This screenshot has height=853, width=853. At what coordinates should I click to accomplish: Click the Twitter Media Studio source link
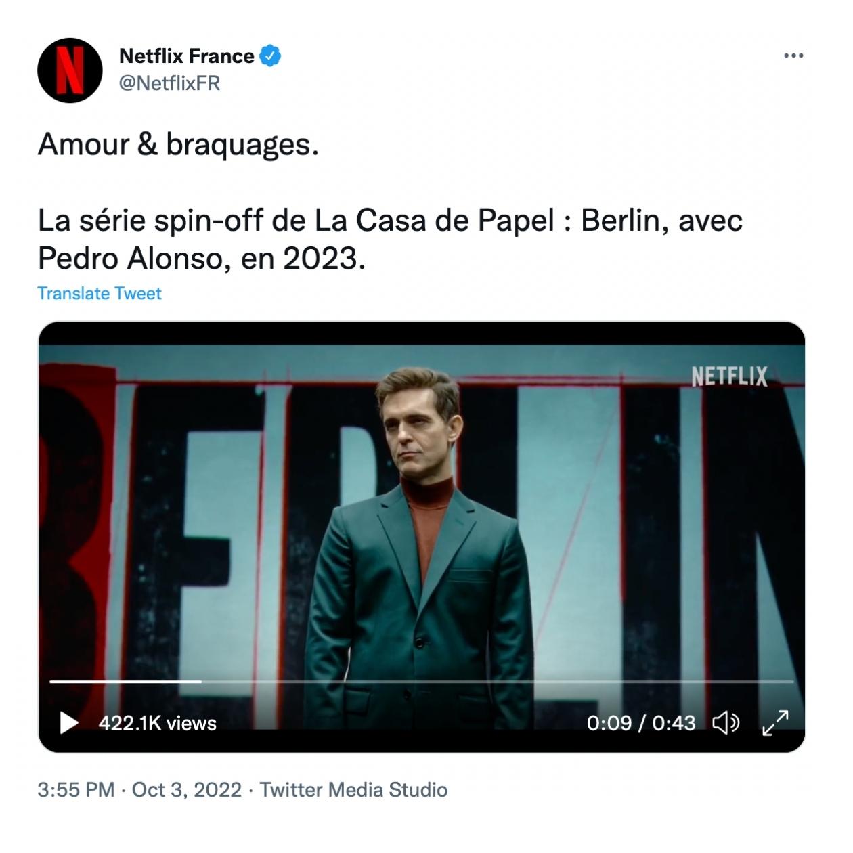click(353, 790)
